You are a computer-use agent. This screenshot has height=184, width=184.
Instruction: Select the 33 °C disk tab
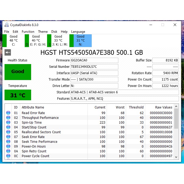58,40
